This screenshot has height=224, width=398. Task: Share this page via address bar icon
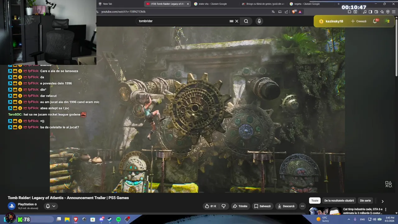(286, 12)
